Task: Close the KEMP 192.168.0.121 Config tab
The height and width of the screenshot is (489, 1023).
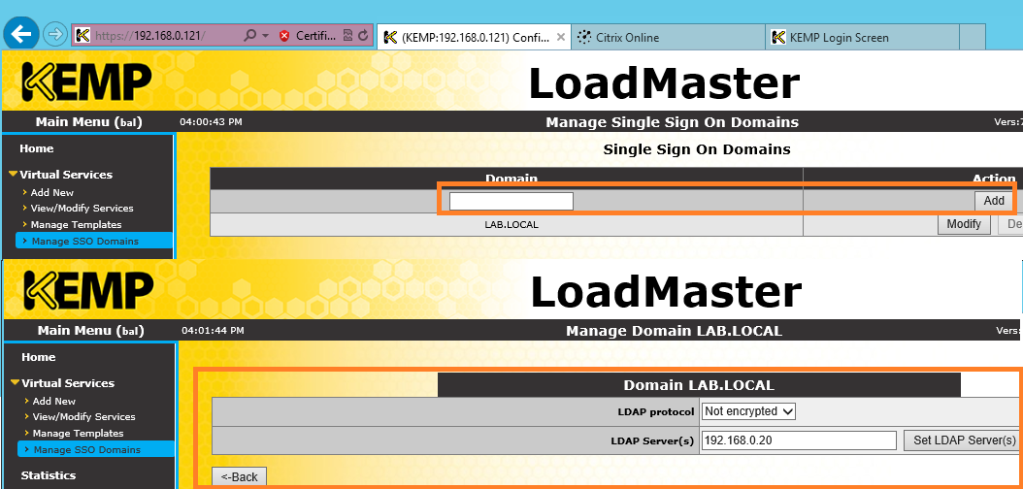Action: [x=560, y=37]
